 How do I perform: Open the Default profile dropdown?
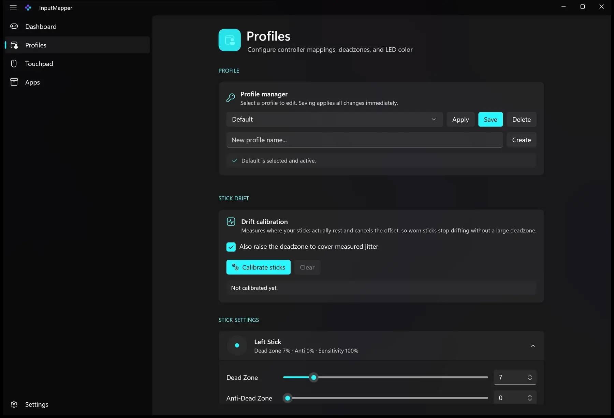[335, 120]
